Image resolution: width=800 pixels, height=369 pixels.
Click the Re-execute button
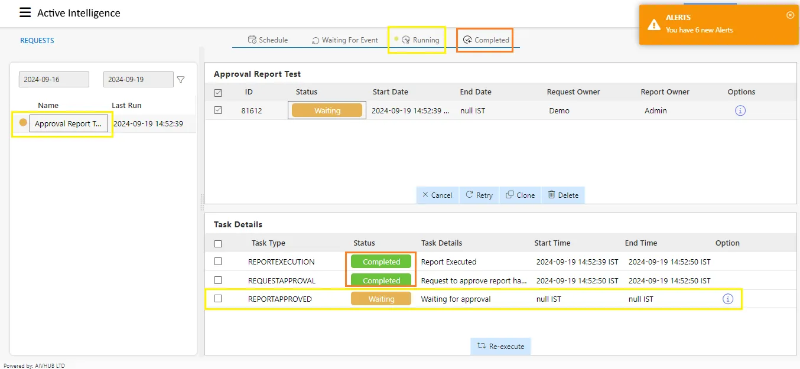[x=501, y=346]
